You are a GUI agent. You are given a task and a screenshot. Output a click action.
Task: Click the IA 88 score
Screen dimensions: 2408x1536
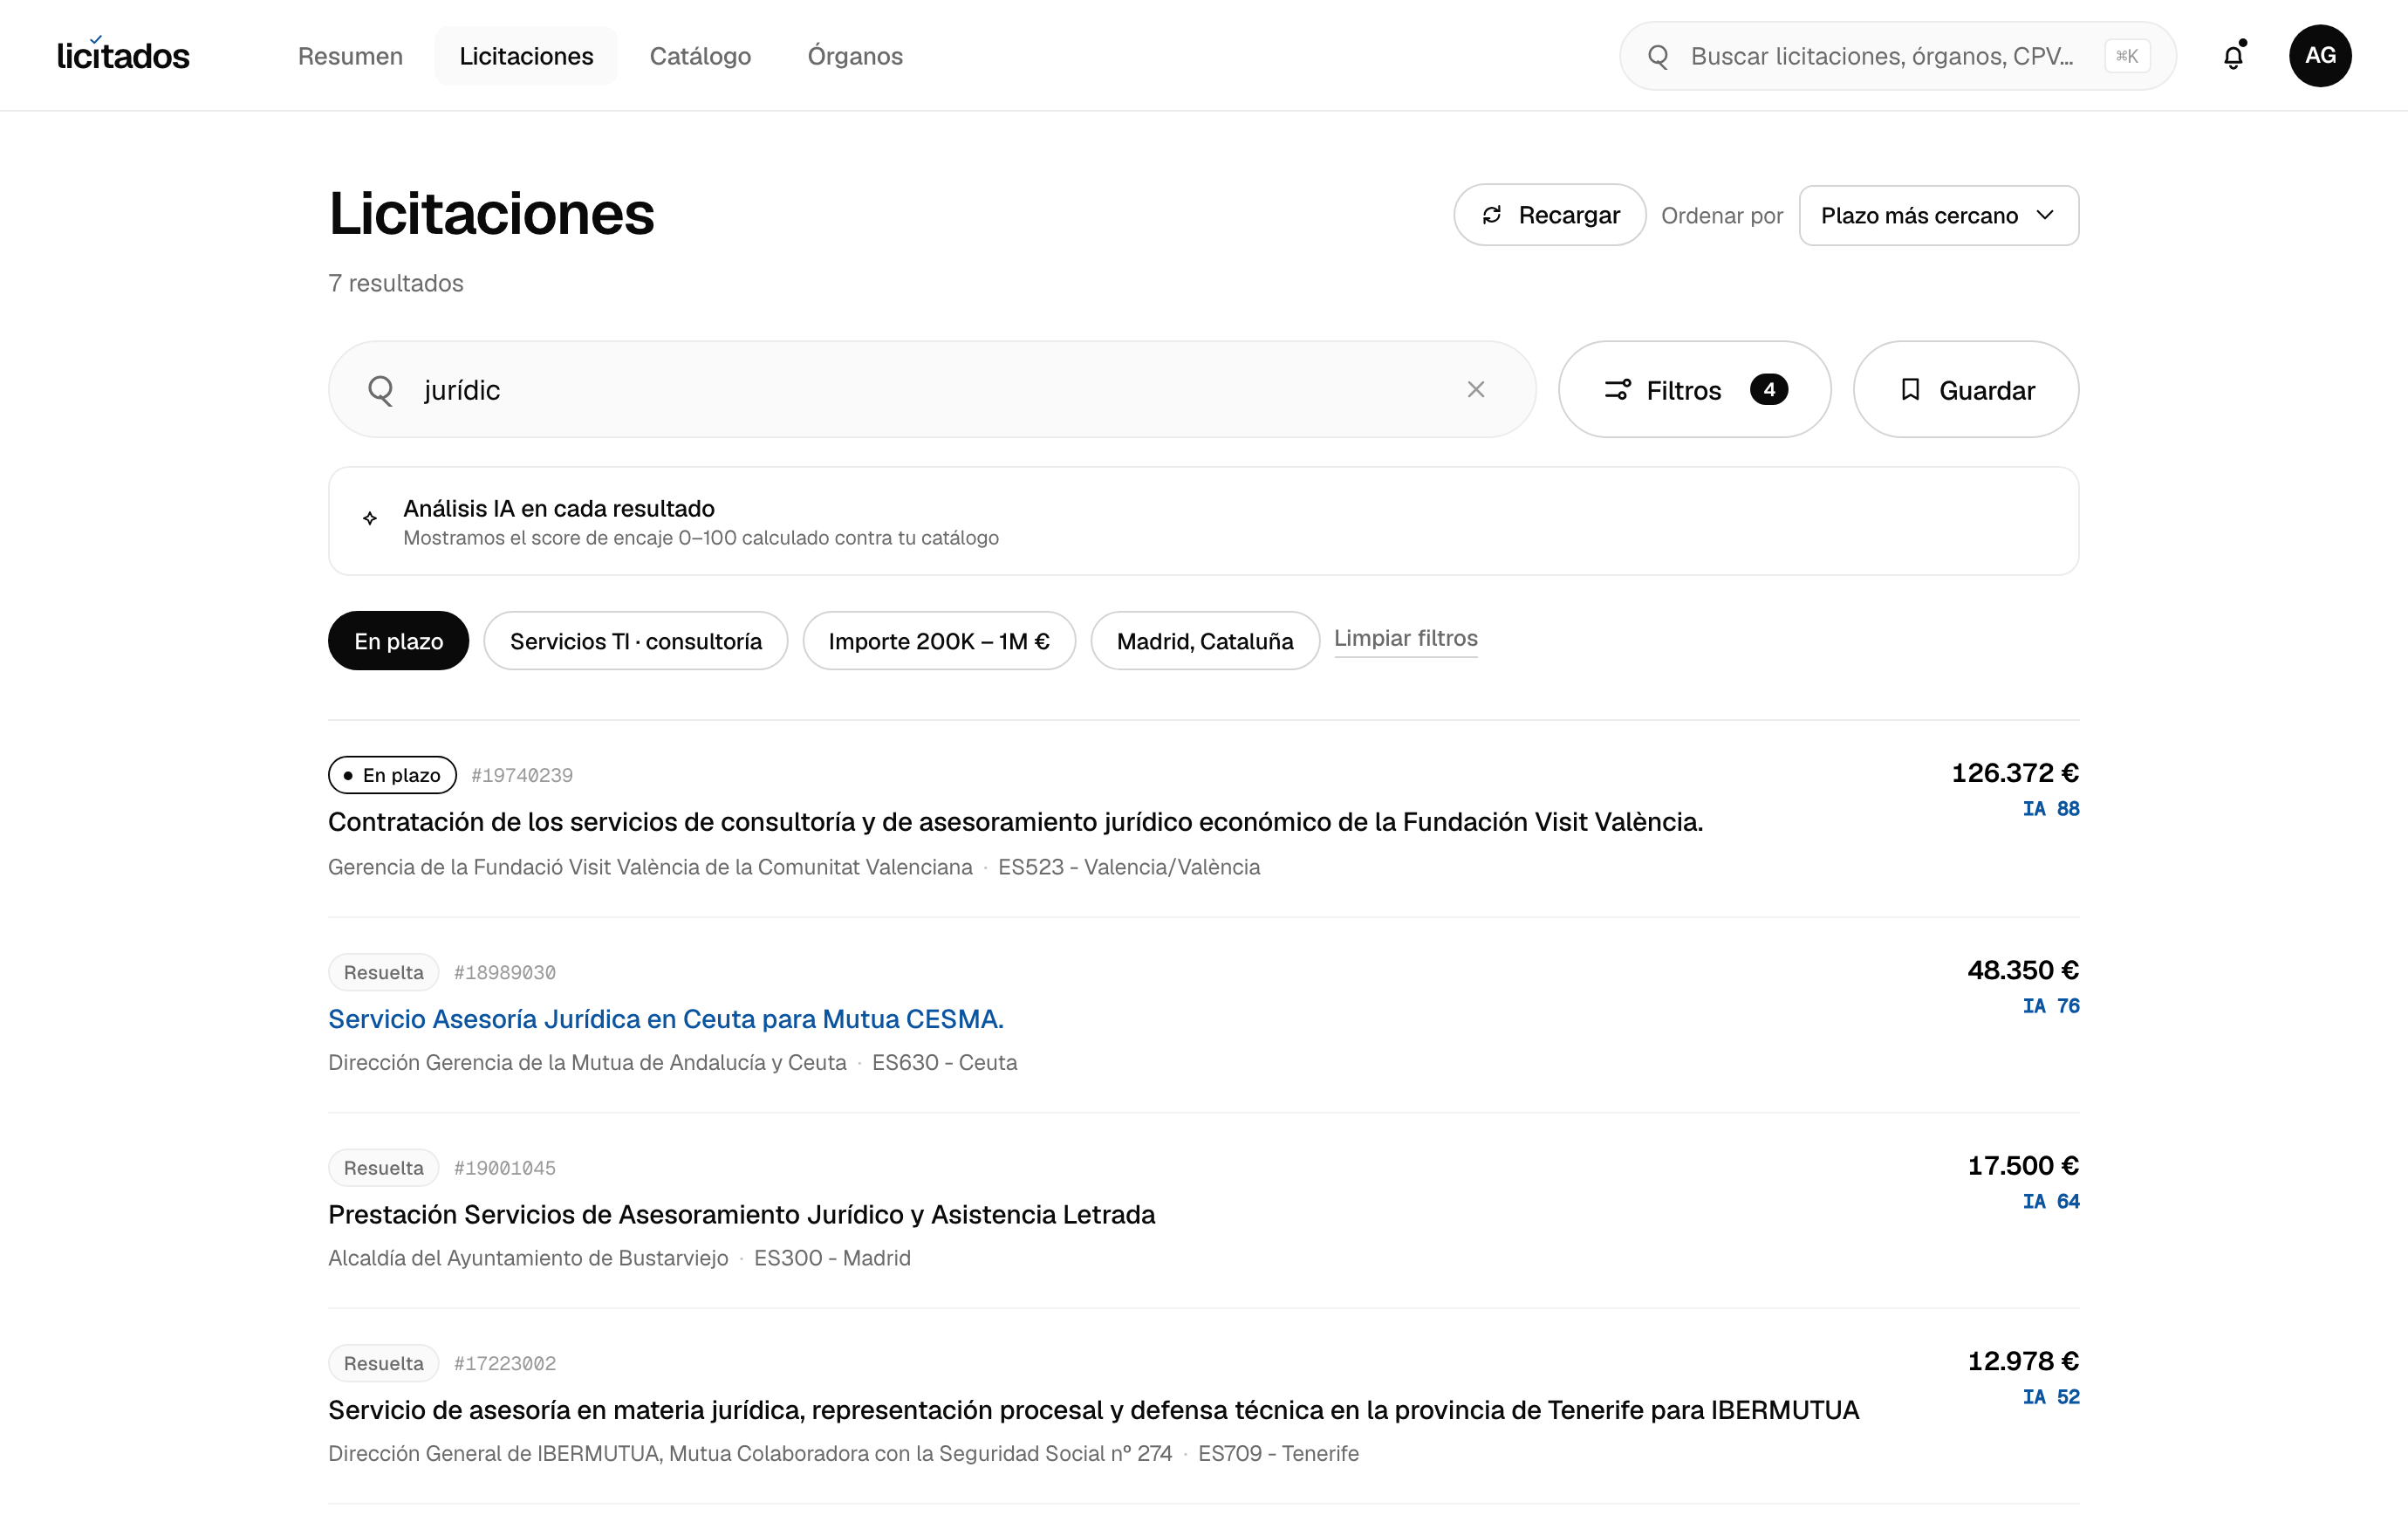click(2050, 808)
